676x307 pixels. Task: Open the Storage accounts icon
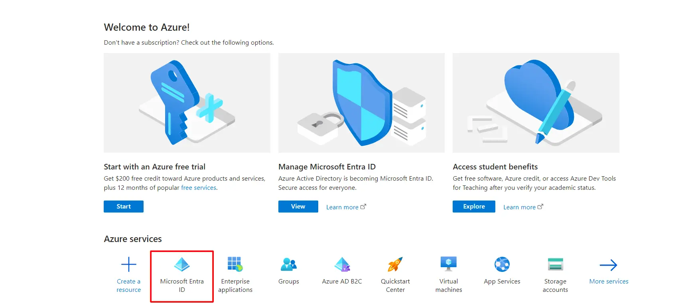[x=555, y=264]
